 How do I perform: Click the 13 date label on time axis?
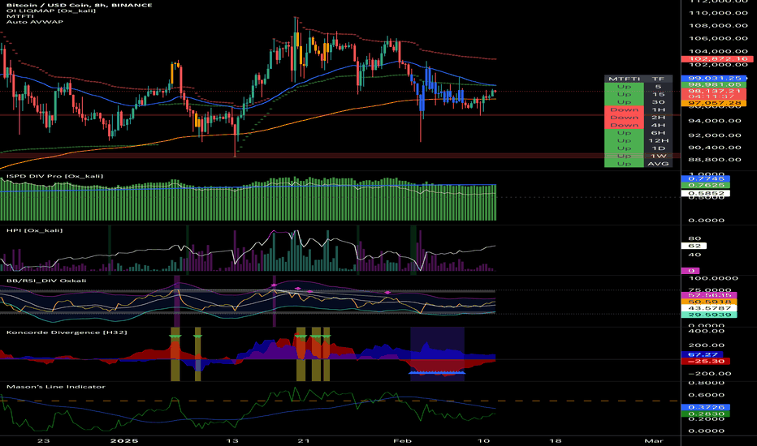232,440
